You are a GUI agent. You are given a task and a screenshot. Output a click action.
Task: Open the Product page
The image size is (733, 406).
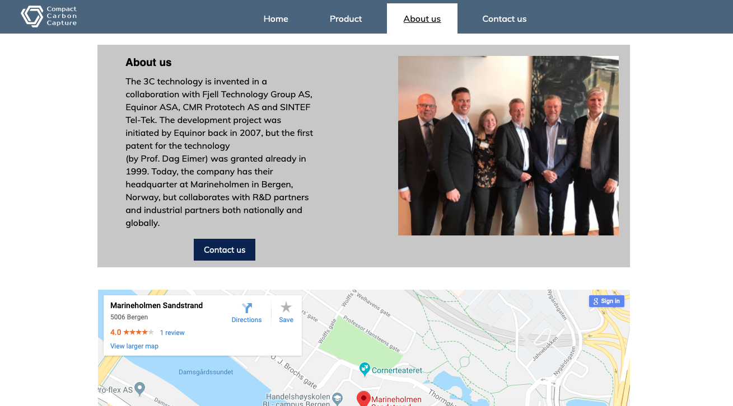click(x=346, y=18)
